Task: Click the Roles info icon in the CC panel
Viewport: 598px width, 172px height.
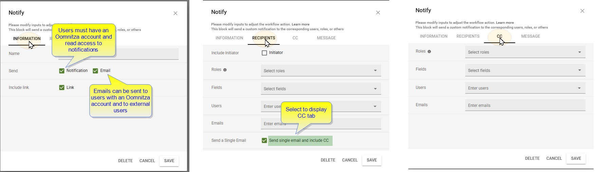Action: tap(429, 52)
